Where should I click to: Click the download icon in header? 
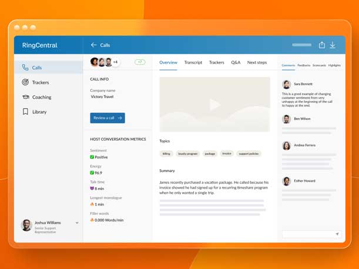coord(333,45)
